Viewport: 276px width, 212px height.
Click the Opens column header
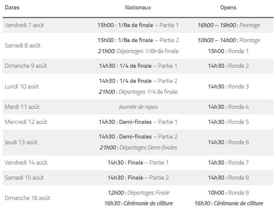(x=228, y=8)
